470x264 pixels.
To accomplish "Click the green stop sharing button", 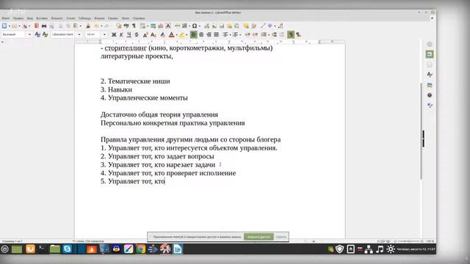I will 258,237.
